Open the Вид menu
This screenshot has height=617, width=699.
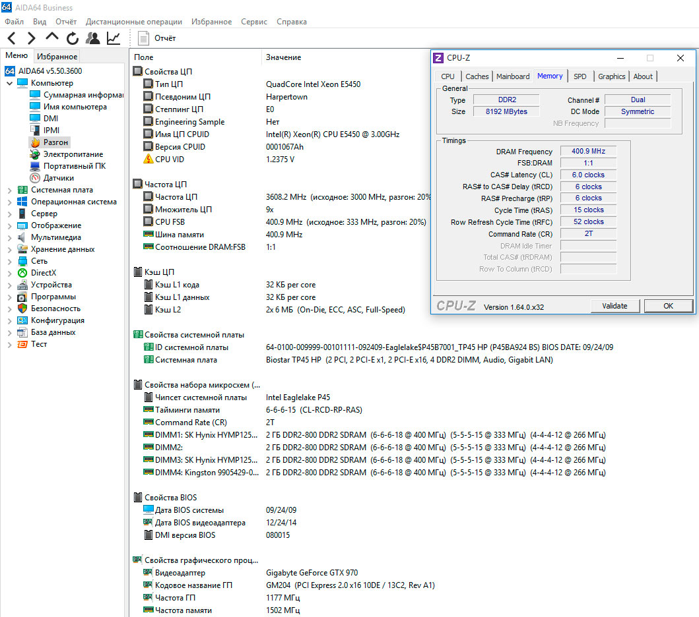click(40, 21)
